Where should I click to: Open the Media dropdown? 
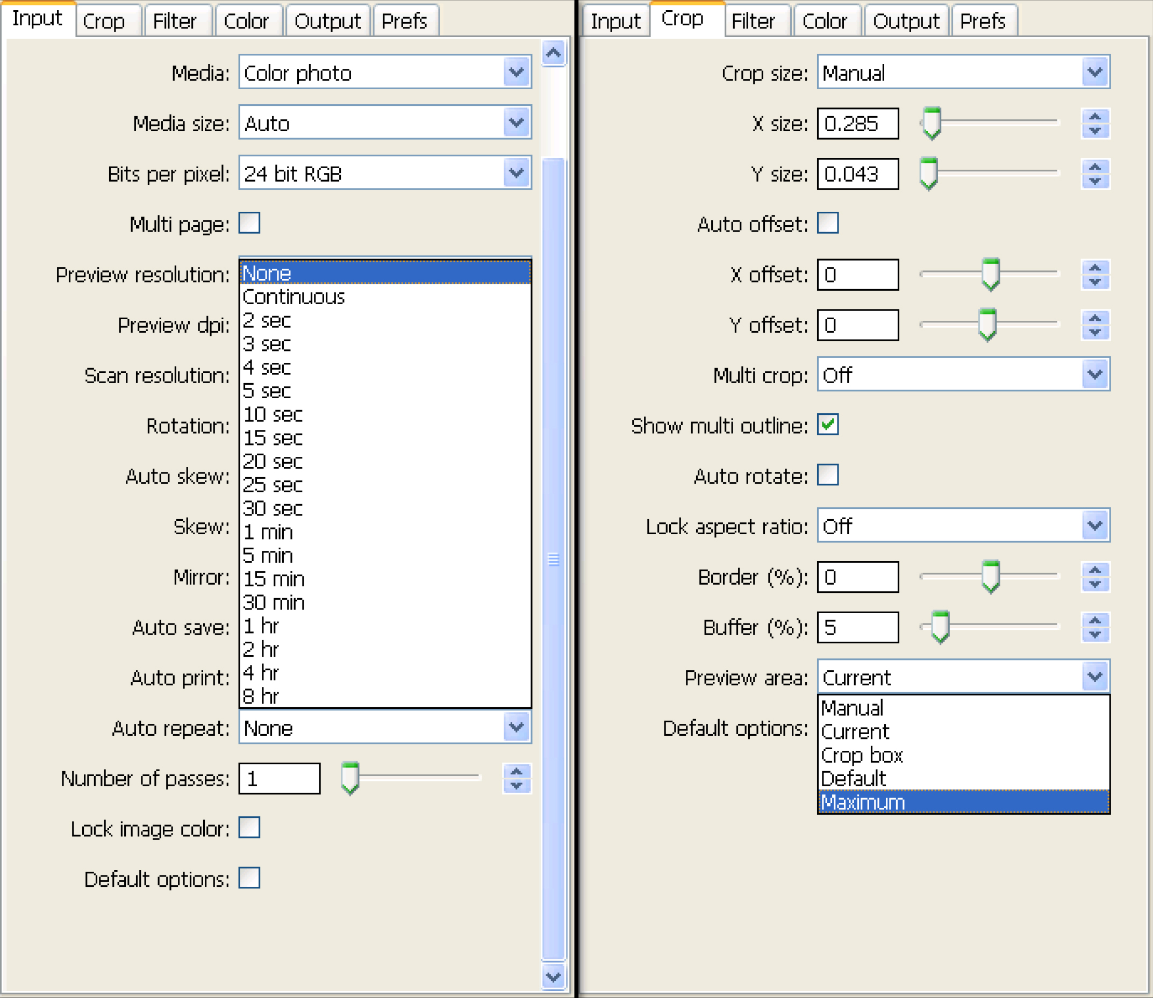coord(517,73)
